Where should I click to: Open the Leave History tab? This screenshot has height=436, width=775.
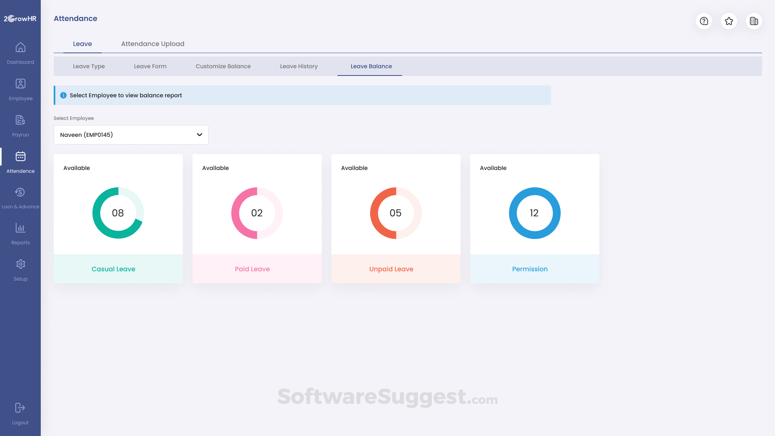coord(299,66)
